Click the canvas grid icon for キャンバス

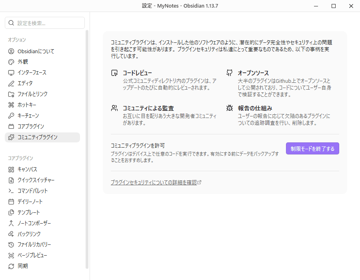(x=11, y=170)
